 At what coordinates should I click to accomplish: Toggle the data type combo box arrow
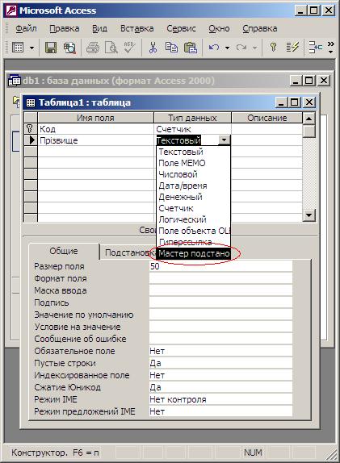tap(224, 140)
